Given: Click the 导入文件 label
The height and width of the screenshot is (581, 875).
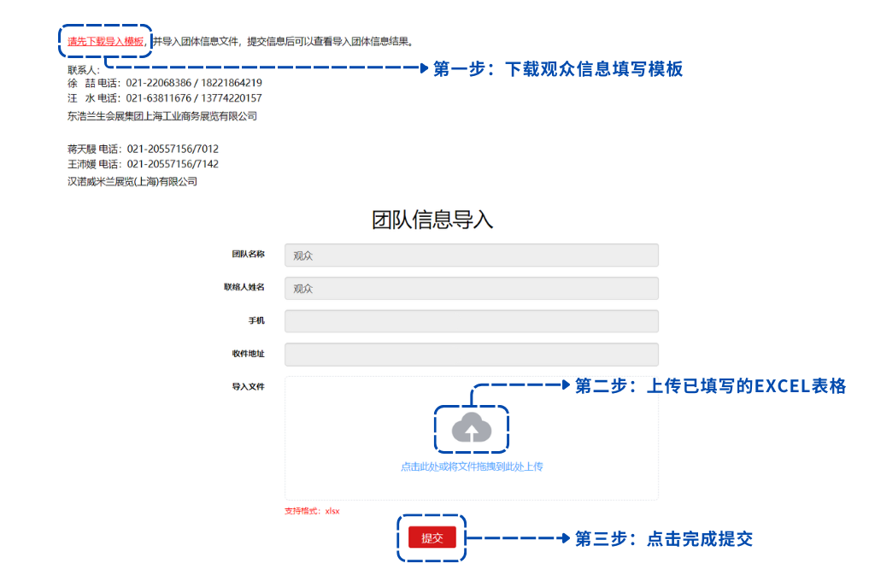Looking at the screenshot, I should tap(248, 387).
